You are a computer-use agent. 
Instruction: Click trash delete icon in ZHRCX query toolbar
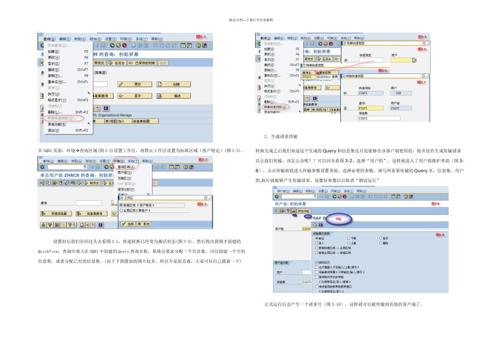(x=61, y=183)
